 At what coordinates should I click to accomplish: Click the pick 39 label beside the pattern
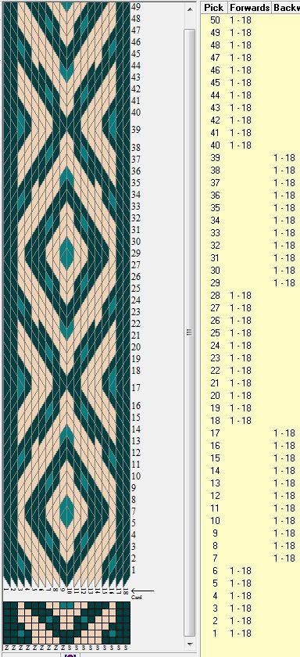136,129
